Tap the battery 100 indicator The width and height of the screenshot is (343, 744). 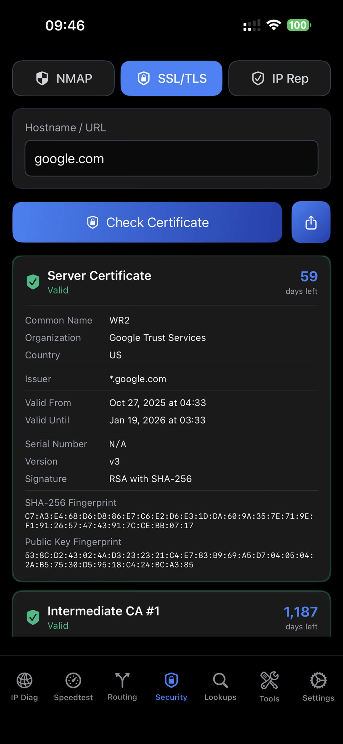(299, 25)
